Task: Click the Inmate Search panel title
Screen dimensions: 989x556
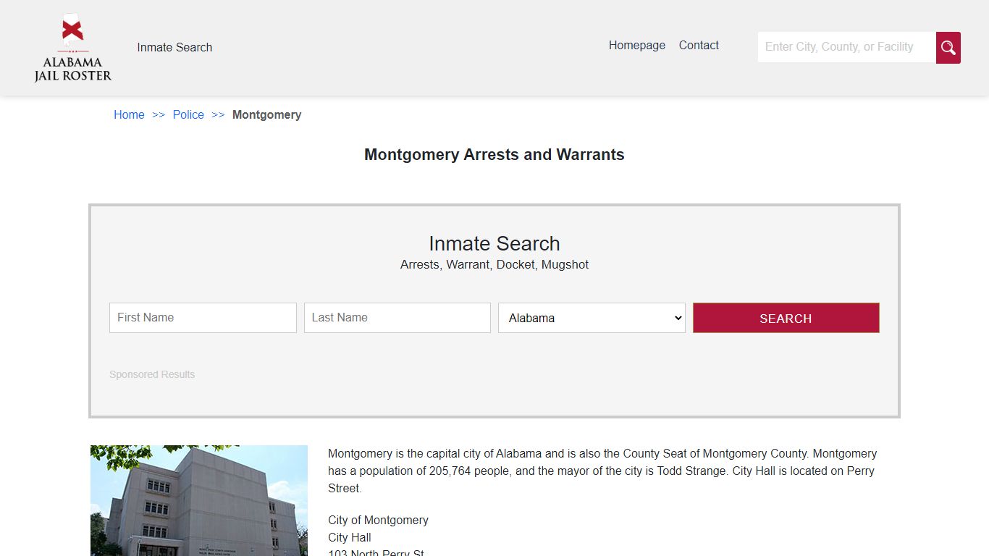Action: [494, 243]
